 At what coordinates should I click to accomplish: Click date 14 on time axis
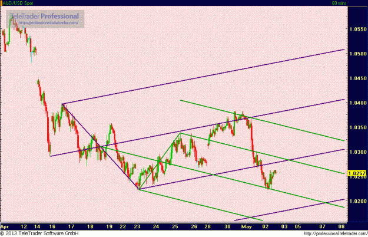(x=37, y=226)
